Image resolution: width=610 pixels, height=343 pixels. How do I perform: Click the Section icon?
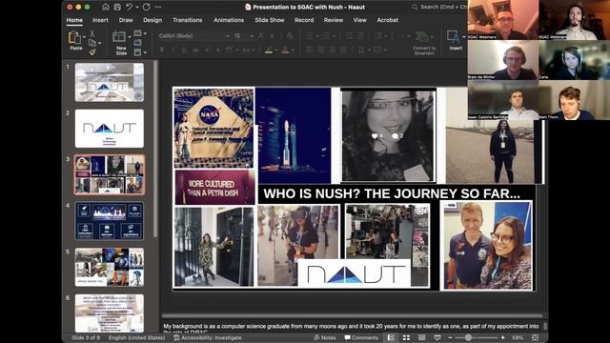[x=137, y=52]
